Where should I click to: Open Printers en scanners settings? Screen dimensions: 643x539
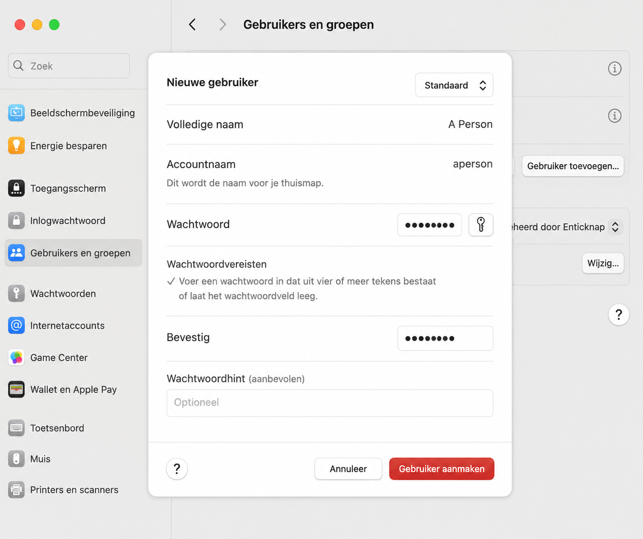click(x=73, y=490)
